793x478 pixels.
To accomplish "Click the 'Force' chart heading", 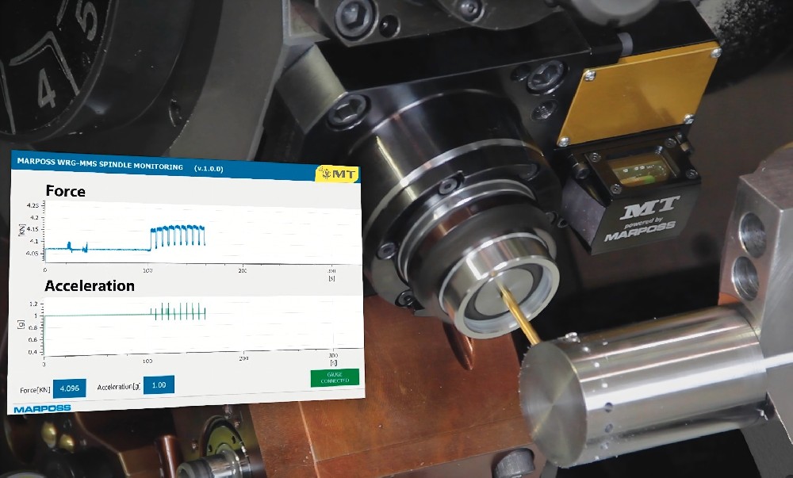I will point(65,191).
